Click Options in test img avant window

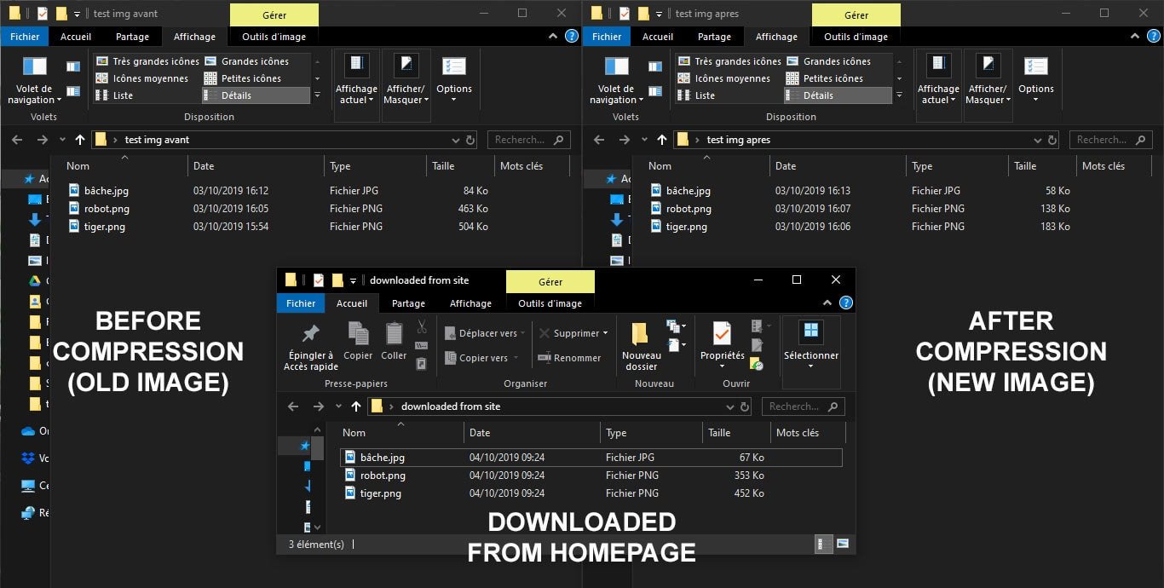point(454,78)
